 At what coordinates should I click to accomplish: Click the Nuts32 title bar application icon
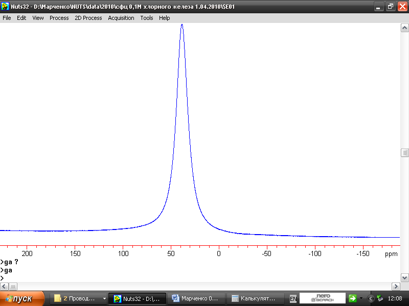point(5,6)
